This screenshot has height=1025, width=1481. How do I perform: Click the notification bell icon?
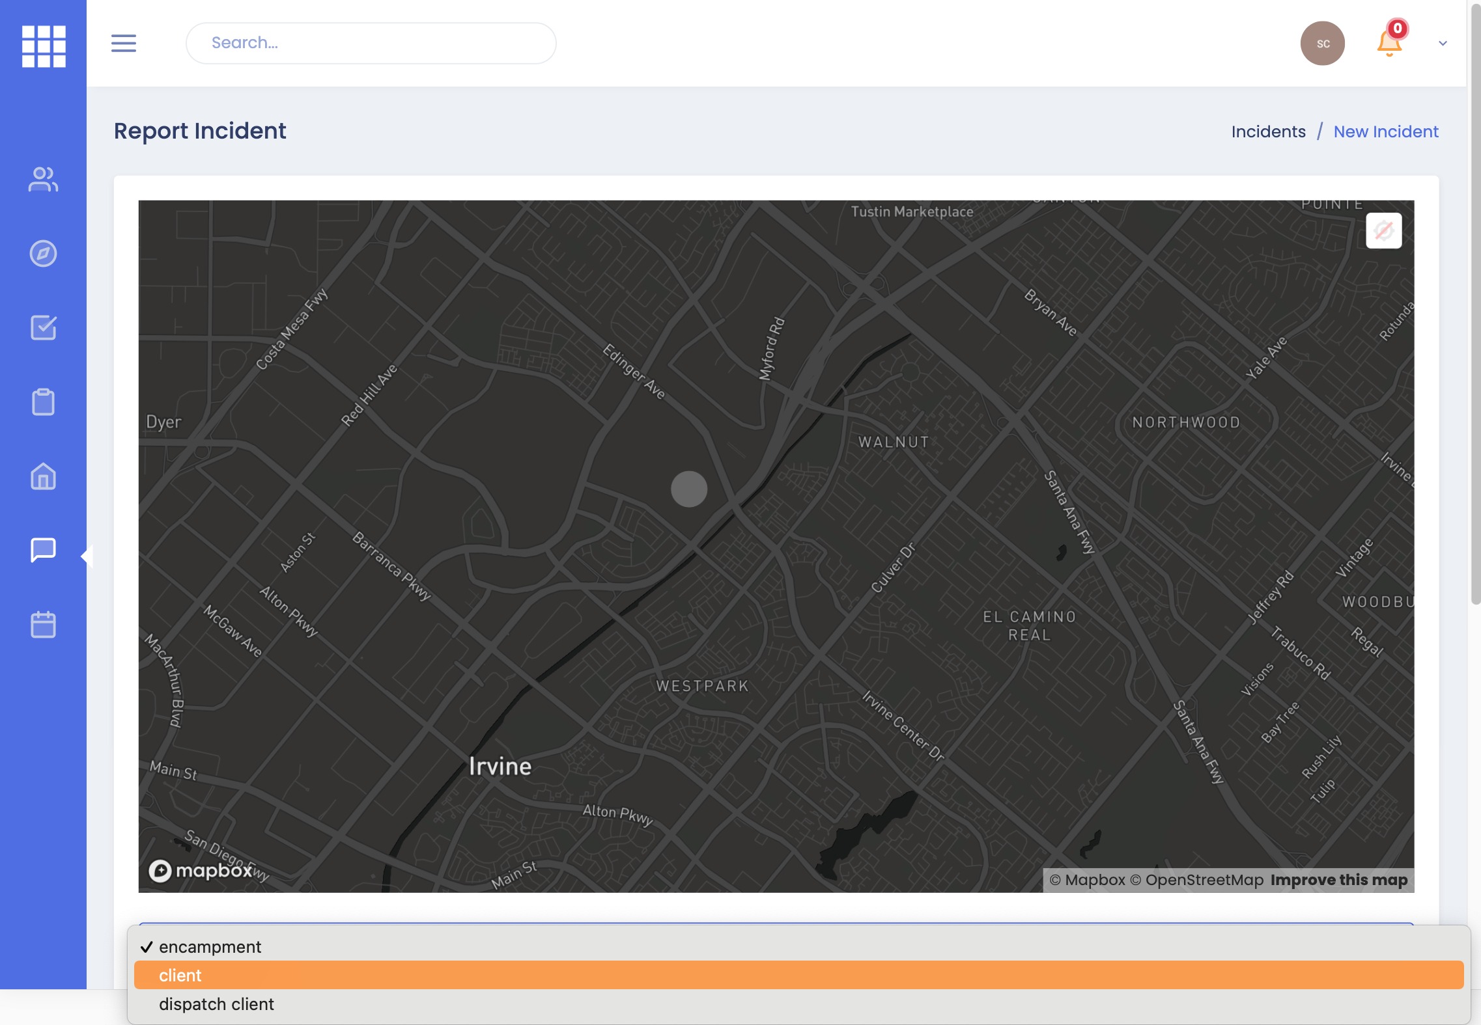1389,43
